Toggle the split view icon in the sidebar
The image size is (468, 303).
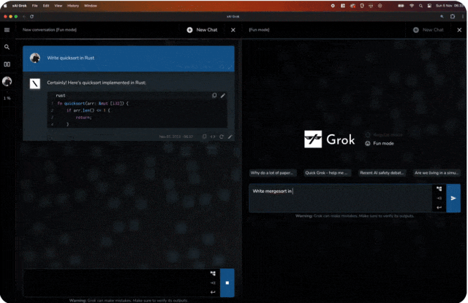7,64
